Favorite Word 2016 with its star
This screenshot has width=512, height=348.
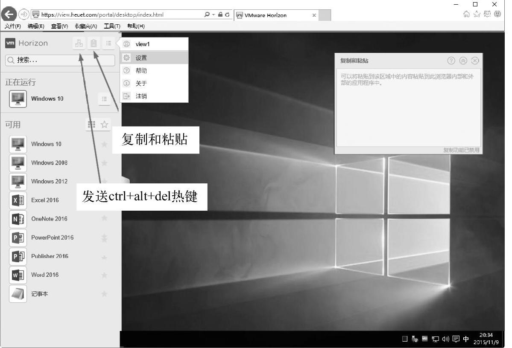tap(105, 275)
